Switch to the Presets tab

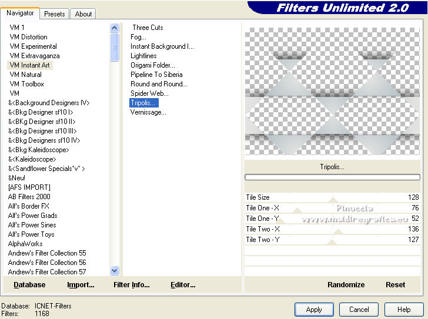click(54, 14)
